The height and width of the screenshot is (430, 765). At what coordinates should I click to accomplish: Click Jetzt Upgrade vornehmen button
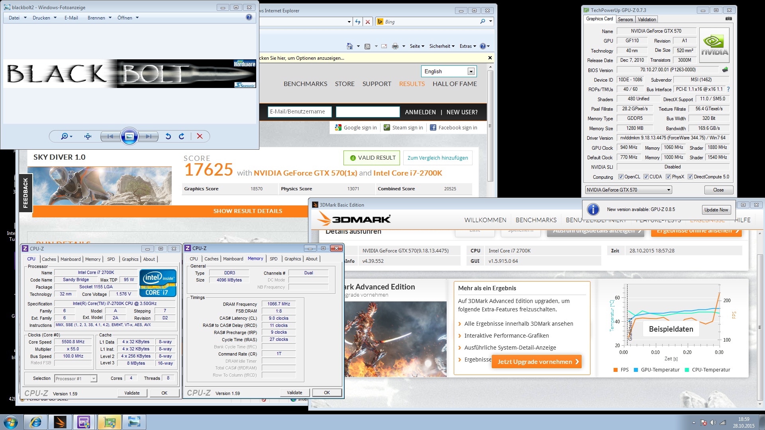click(537, 362)
